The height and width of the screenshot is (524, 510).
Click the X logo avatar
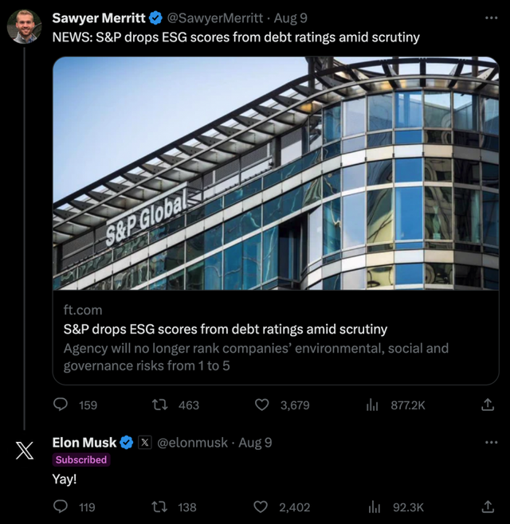tap(24, 452)
